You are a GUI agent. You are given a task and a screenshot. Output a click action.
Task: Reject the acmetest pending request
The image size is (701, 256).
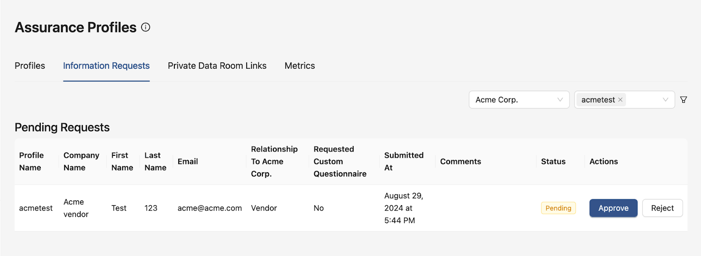[662, 208]
